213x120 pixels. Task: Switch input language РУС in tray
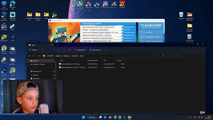tap(195, 117)
